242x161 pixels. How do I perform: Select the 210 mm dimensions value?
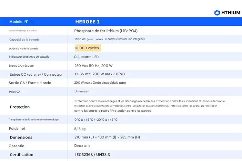coord(107,137)
